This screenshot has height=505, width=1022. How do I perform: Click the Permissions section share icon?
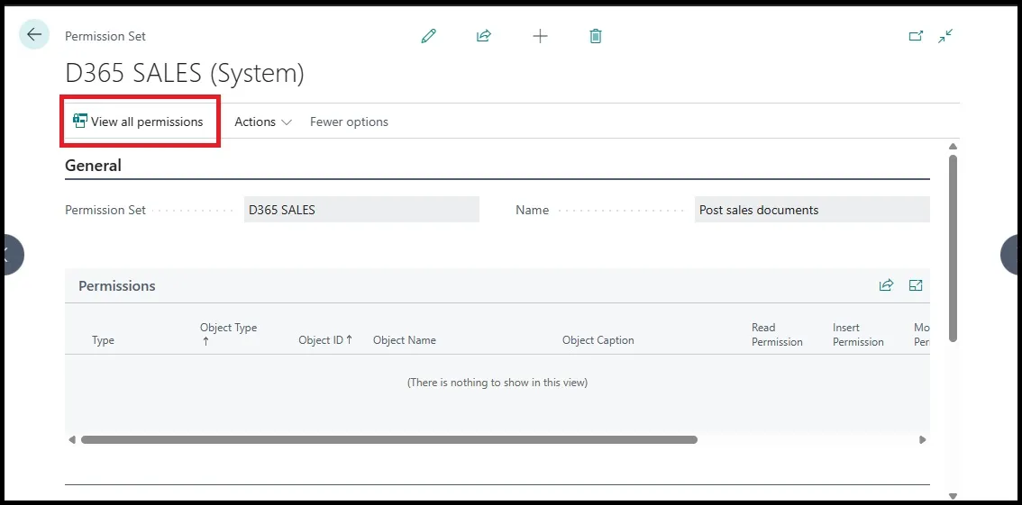(x=886, y=285)
